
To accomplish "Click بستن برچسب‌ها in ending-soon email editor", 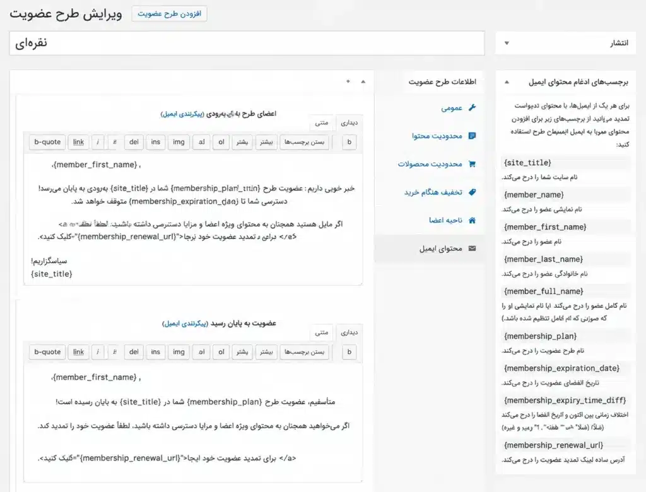I will [304, 142].
